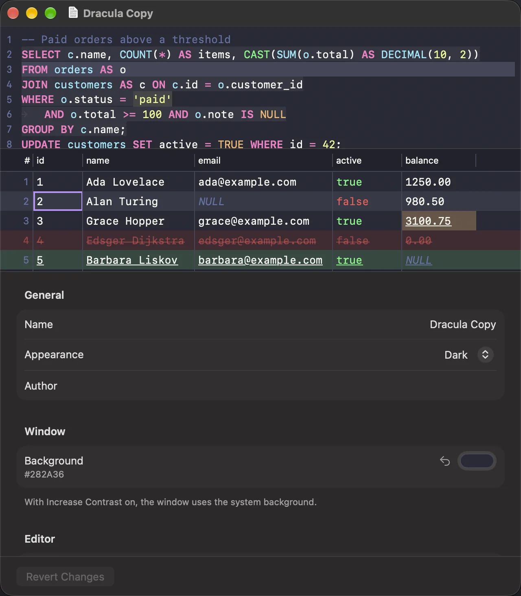This screenshot has height=596, width=521.
Task: Click the 'ada@example.com' email cell
Action: coord(263,182)
